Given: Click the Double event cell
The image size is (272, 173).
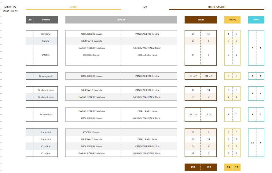Looking at the screenshot, I should click(46, 55).
